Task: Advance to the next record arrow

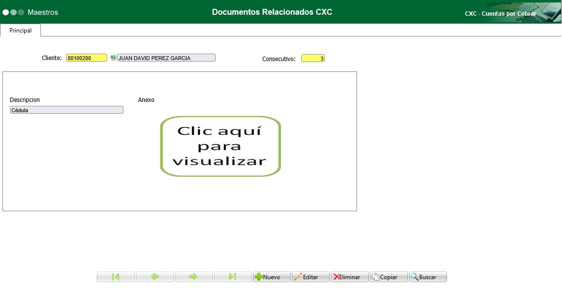Action: 194,276
